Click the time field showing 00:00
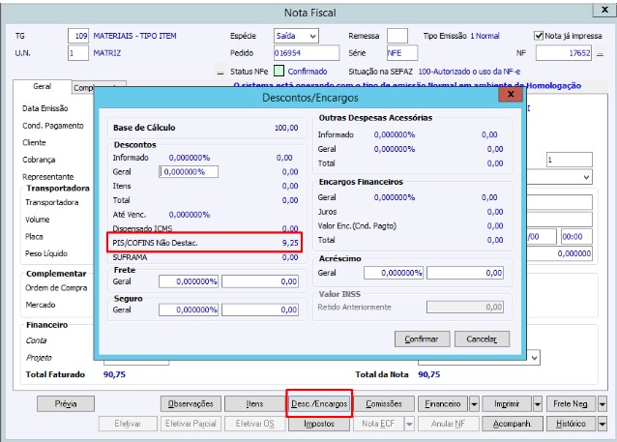The width and height of the screenshot is (617, 442). pyautogui.click(x=577, y=237)
